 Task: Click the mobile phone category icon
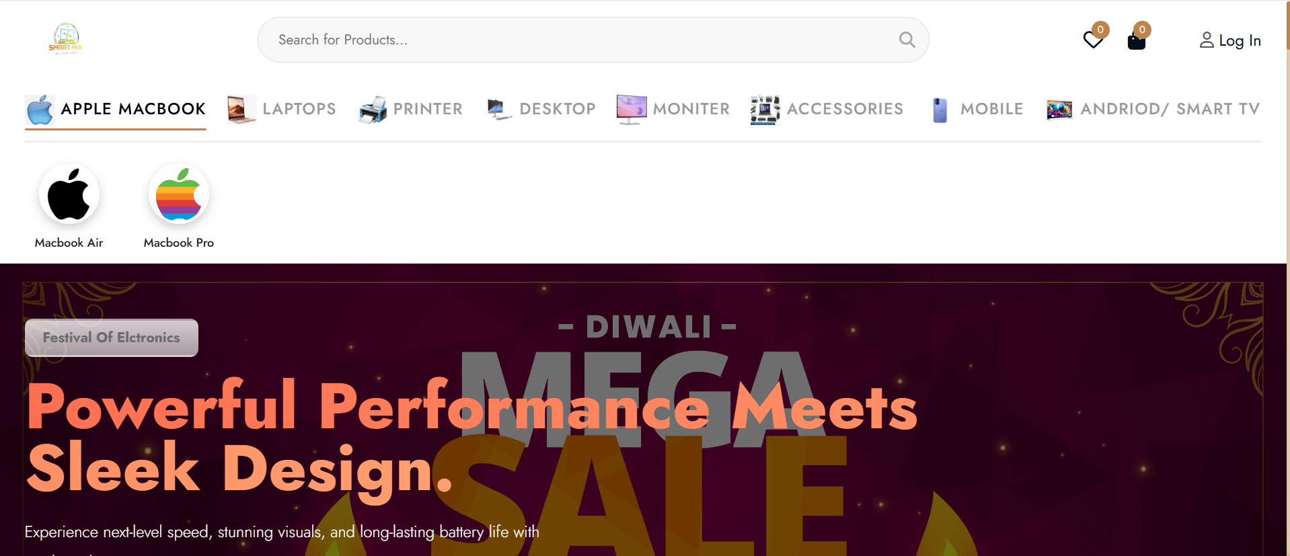(940, 110)
